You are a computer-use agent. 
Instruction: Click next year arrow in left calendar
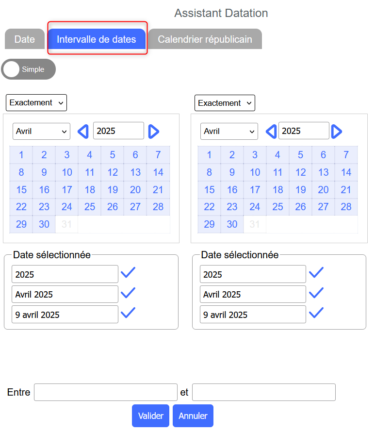point(154,132)
